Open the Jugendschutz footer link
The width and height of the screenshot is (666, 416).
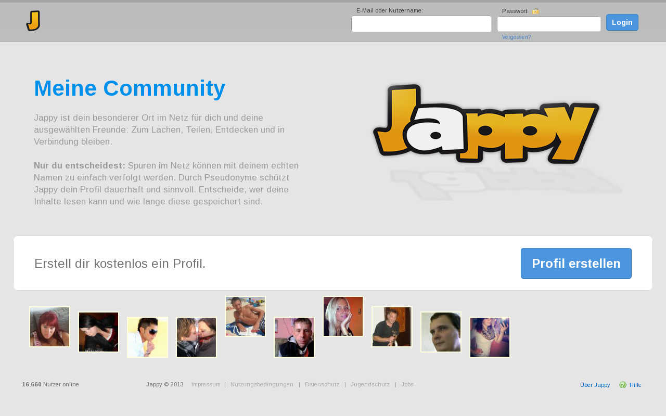click(x=370, y=385)
